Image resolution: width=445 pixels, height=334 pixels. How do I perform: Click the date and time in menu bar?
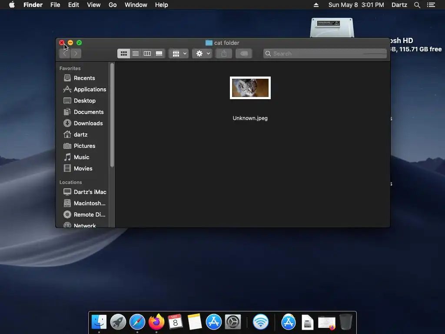point(356,5)
